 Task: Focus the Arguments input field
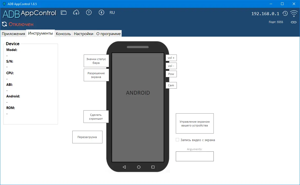195,156
